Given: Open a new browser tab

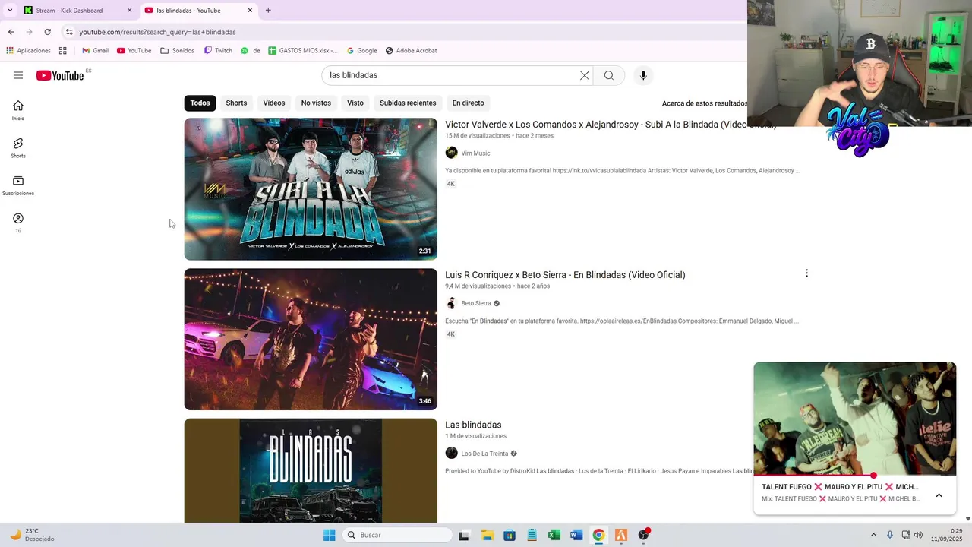Looking at the screenshot, I should click(x=268, y=10).
